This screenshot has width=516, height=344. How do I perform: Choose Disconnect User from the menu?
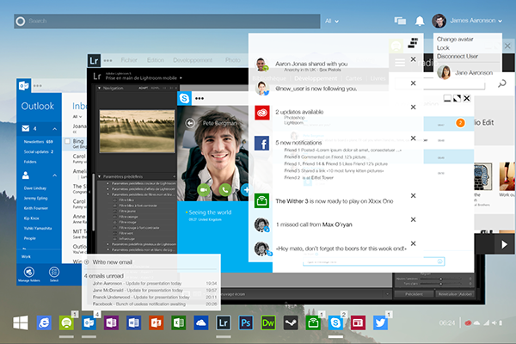(x=458, y=56)
